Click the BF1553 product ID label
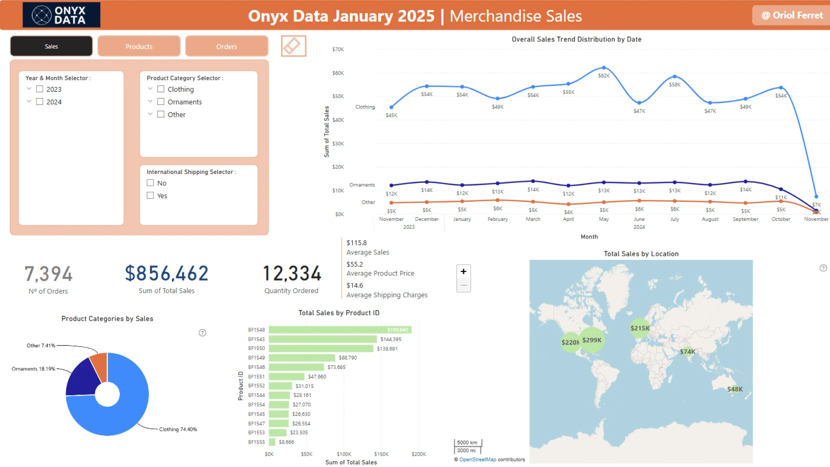The width and height of the screenshot is (830, 467). (256, 433)
